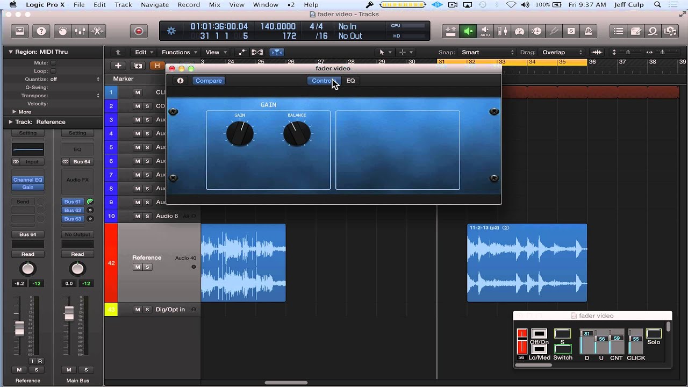Toggle Auto input monitoring button

coord(485,31)
